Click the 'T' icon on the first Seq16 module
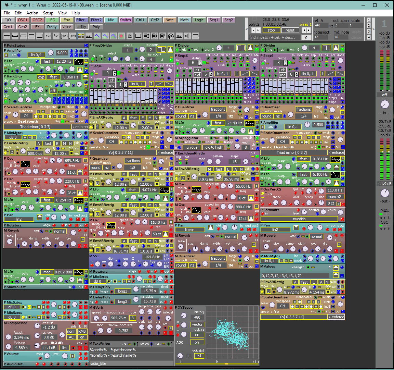 (x=151, y=84)
